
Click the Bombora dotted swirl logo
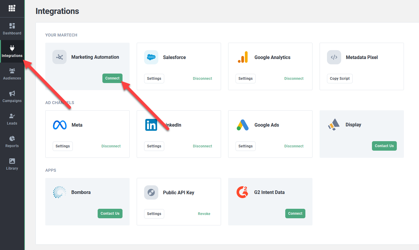59,192
